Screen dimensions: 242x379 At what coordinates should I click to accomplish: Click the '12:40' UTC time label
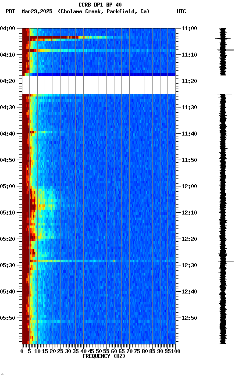click(189, 292)
